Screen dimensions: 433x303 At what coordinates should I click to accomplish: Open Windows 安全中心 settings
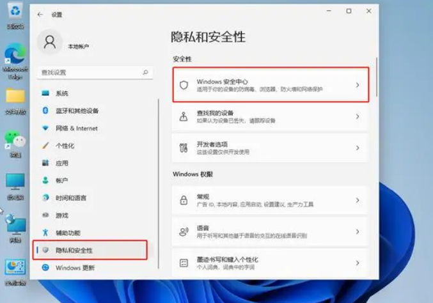click(271, 85)
